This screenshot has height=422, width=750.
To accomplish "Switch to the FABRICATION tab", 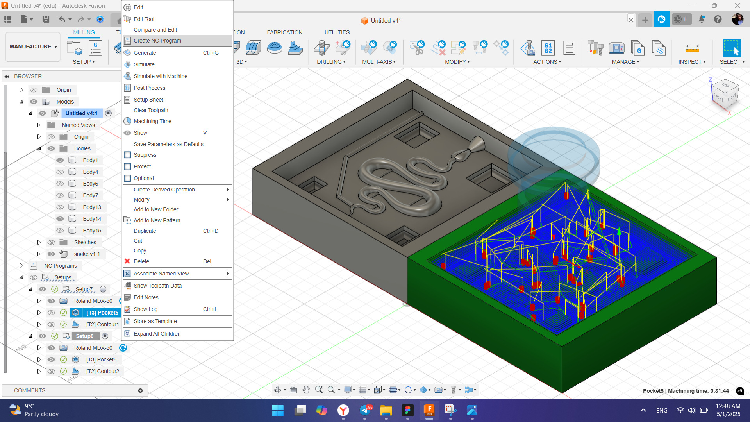I will (x=284, y=32).
